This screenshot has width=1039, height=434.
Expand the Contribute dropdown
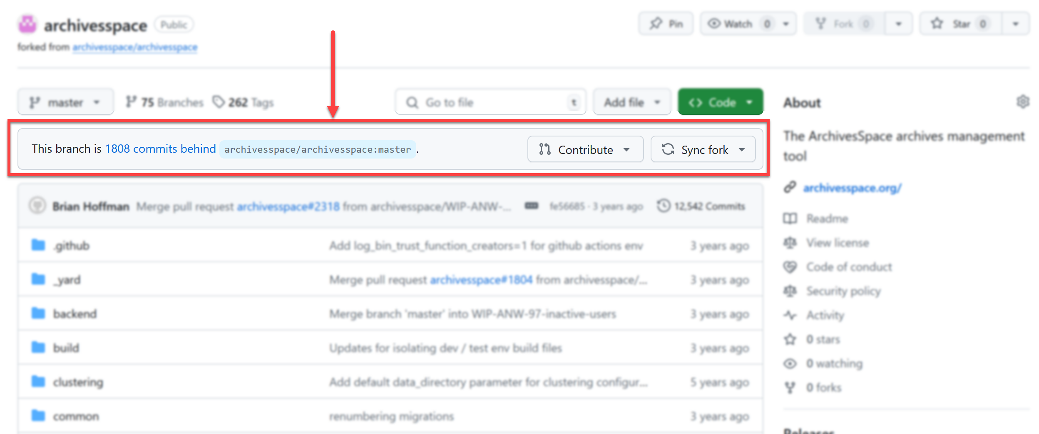[x=585, y=149]
